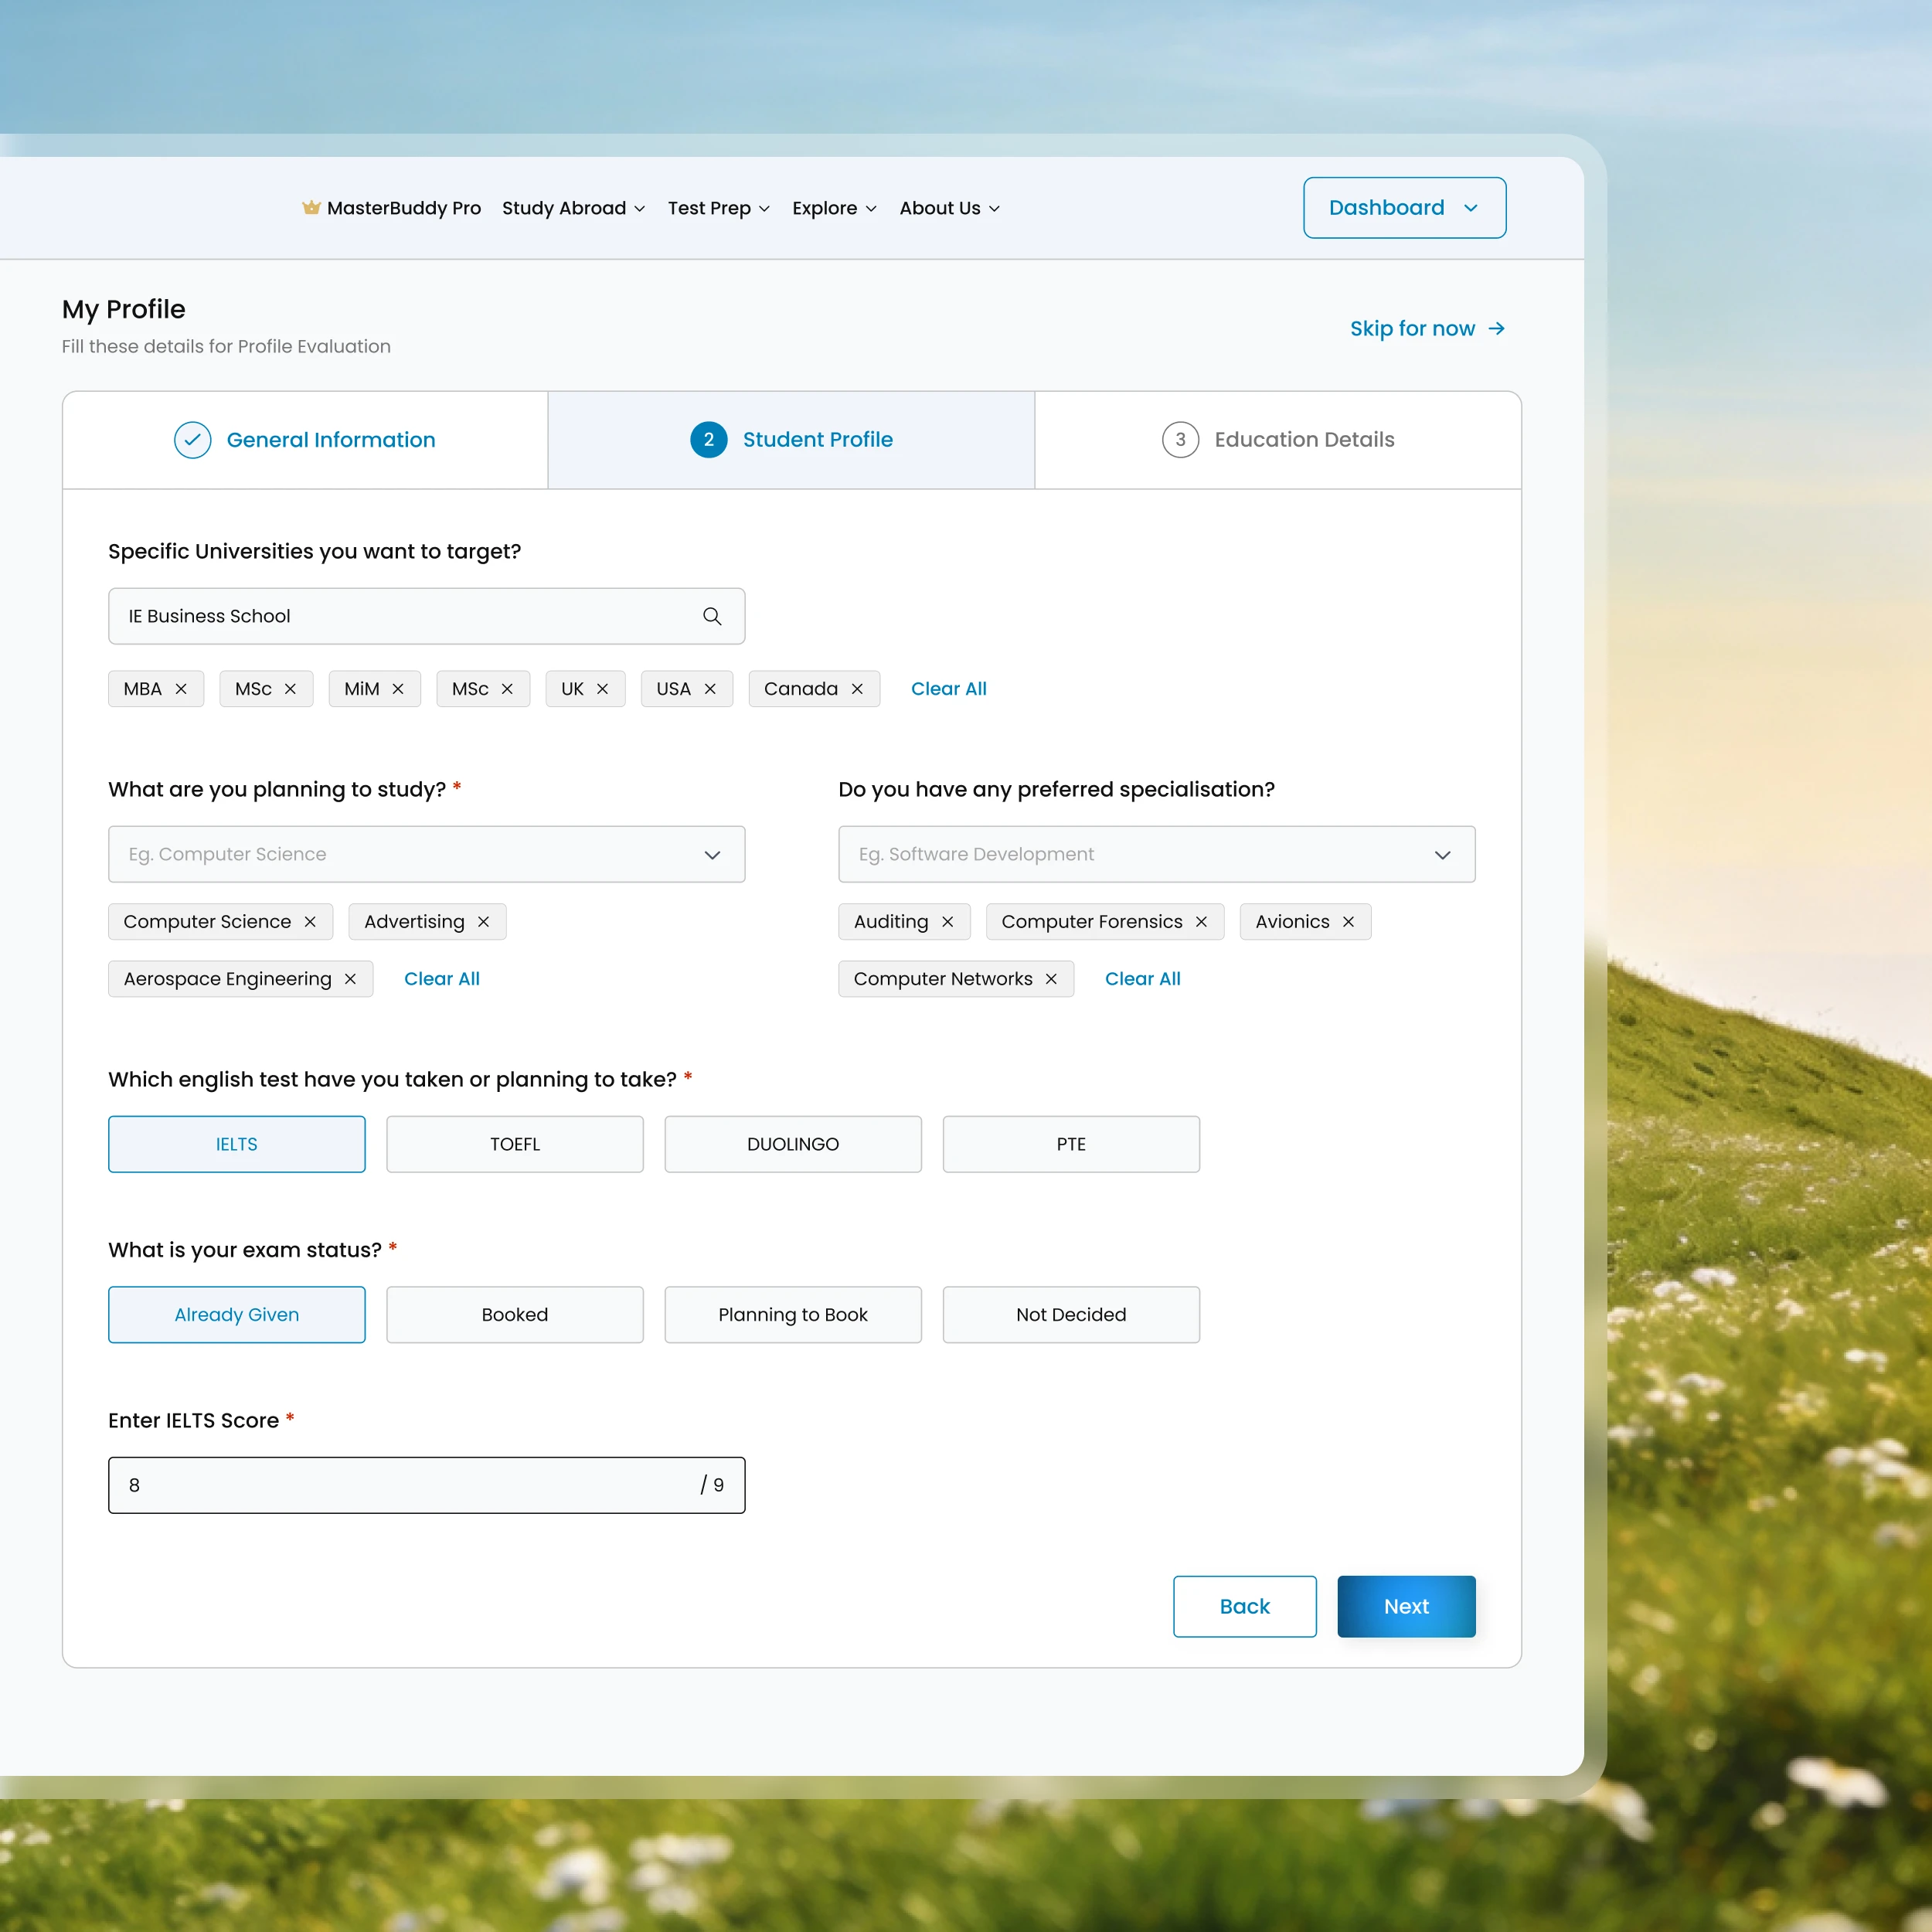1932x1932 pixels.
Task: Select PTE as english test
Action: 1071,1144
